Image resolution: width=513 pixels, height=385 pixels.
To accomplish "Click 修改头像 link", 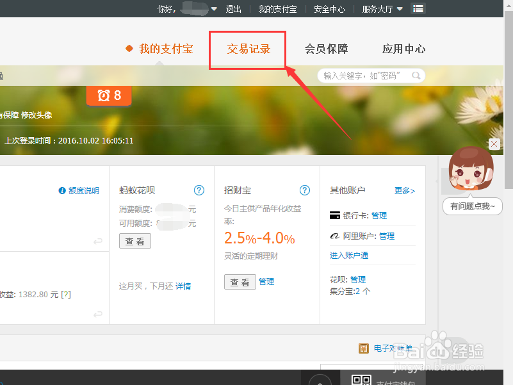I will [37, 115].
